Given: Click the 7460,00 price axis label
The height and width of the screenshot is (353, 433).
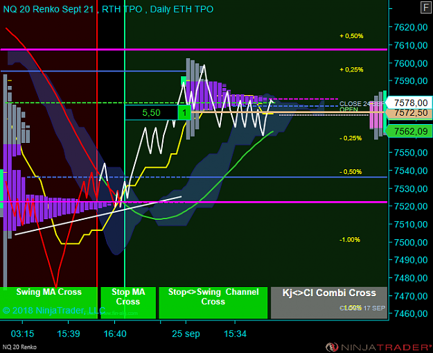Looking at the screenshot, I should (411, 313).
